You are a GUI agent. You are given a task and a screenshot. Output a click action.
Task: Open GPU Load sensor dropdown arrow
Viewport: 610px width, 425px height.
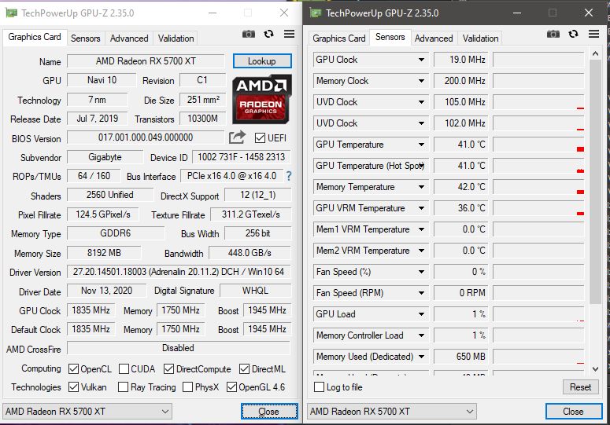(421, 314)
